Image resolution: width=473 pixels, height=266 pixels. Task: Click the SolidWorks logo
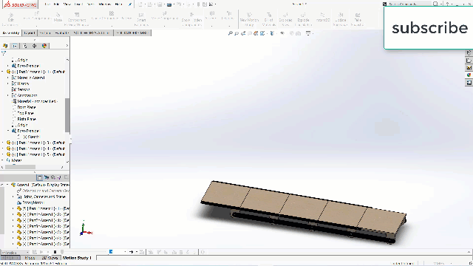pos(20,4)
